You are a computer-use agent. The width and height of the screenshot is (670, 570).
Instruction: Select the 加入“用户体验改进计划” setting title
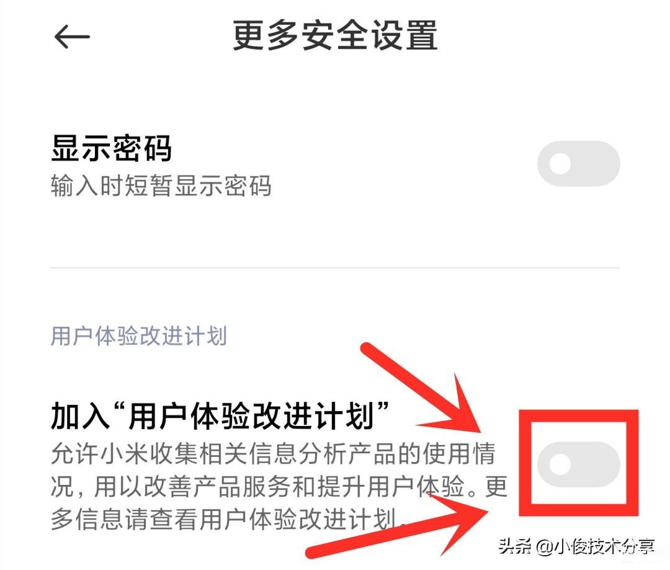[220, 415]
